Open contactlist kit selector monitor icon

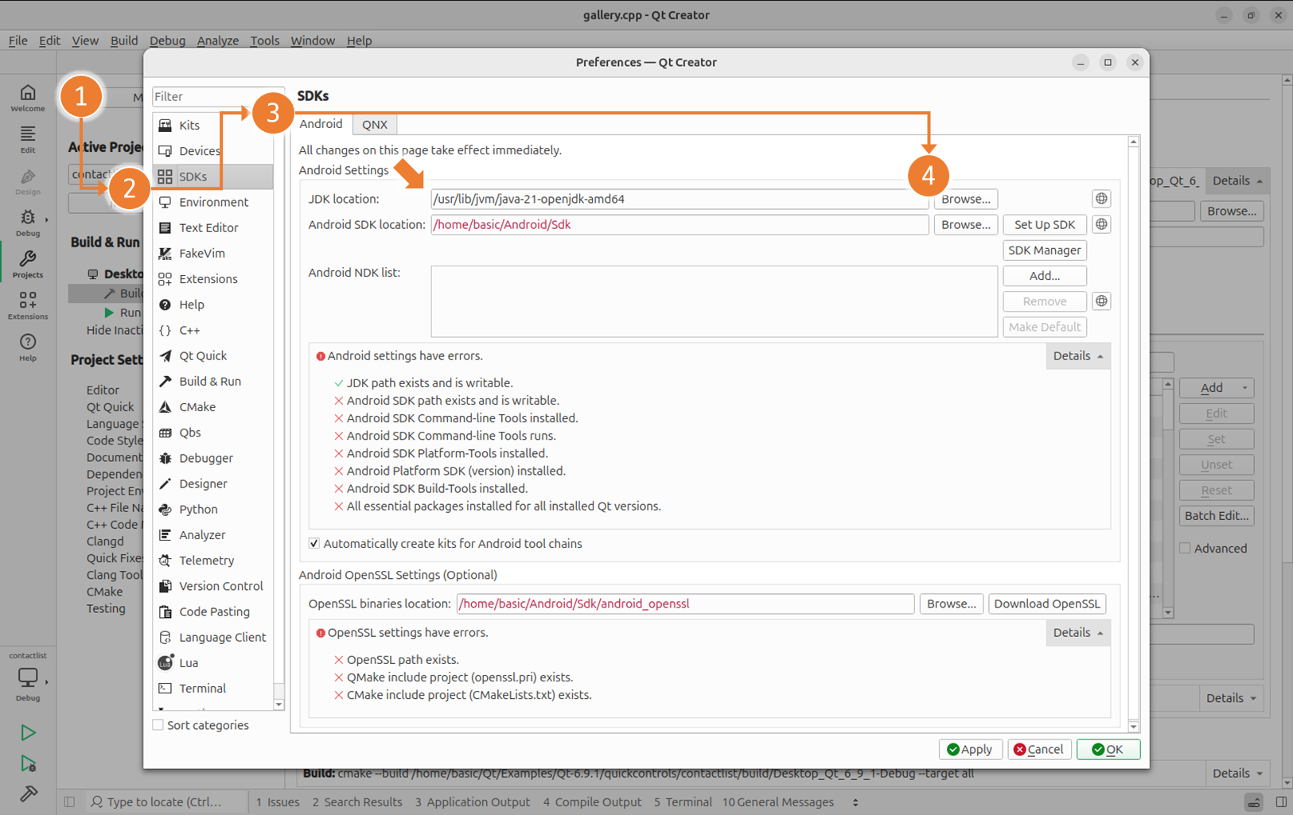coord(28,678)
